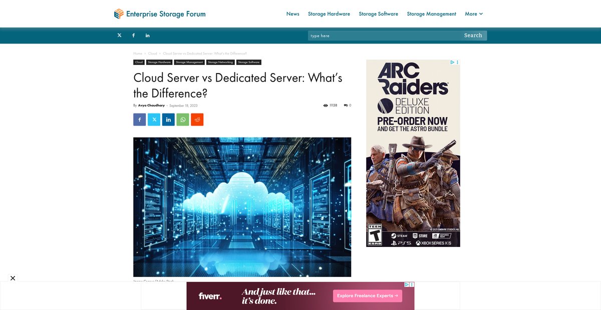The width and height of the screenshot is (601, 310).
Task: Open author Avya Chaudhary's page
Action: tap(151, 105)
